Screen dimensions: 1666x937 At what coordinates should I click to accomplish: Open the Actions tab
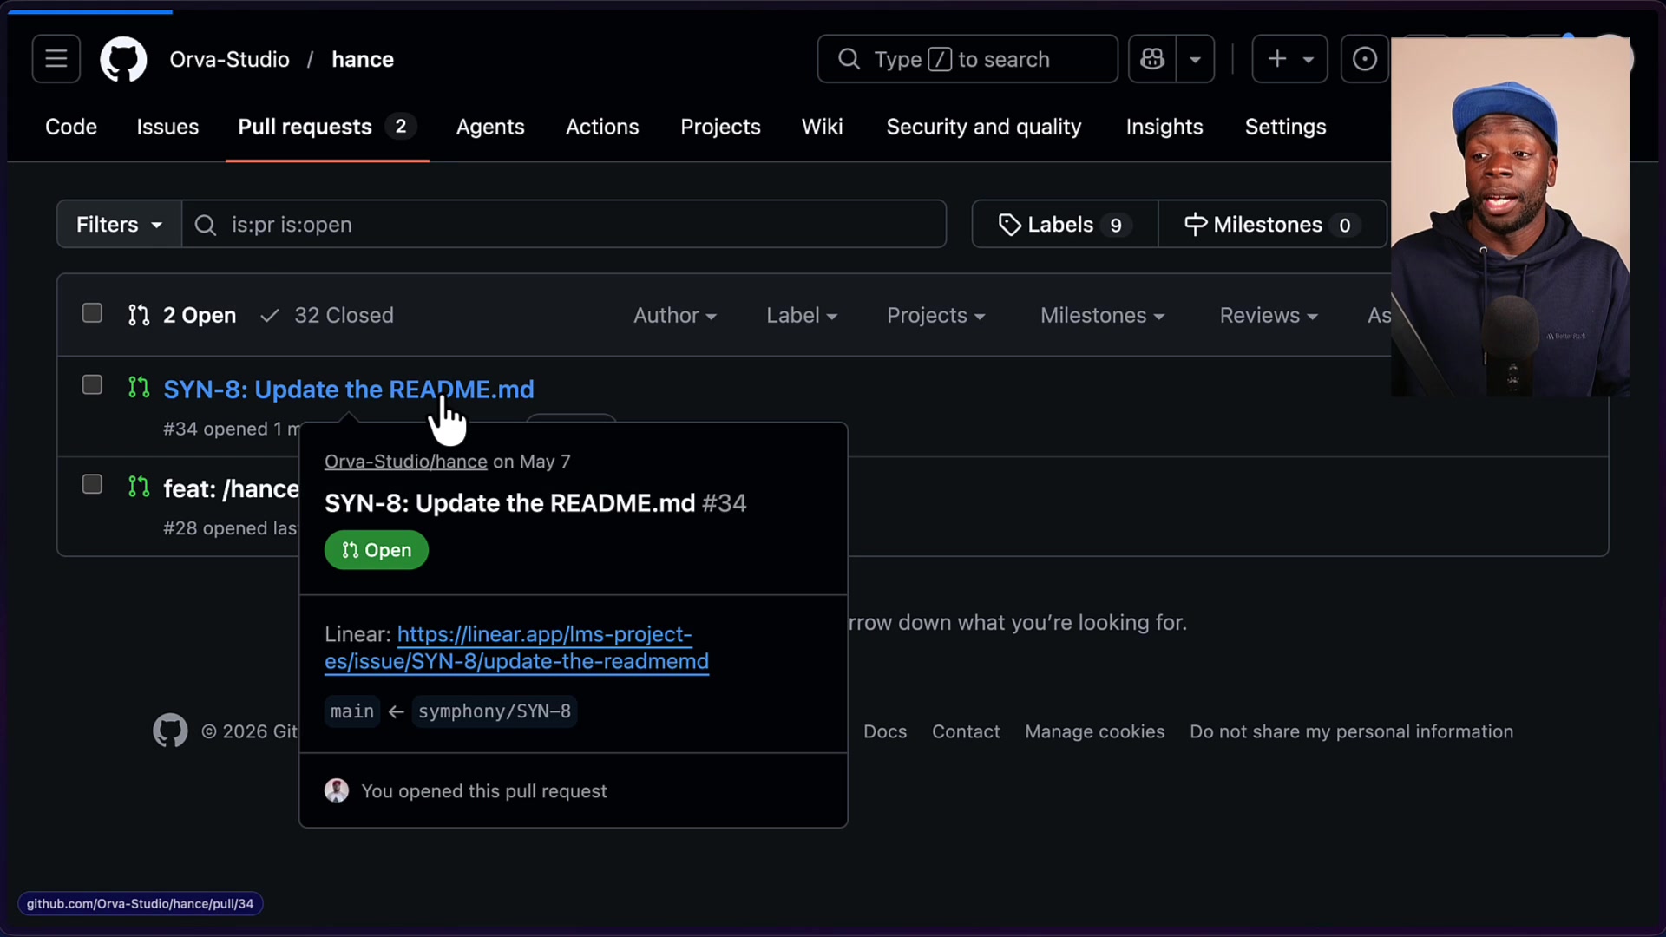602,127
